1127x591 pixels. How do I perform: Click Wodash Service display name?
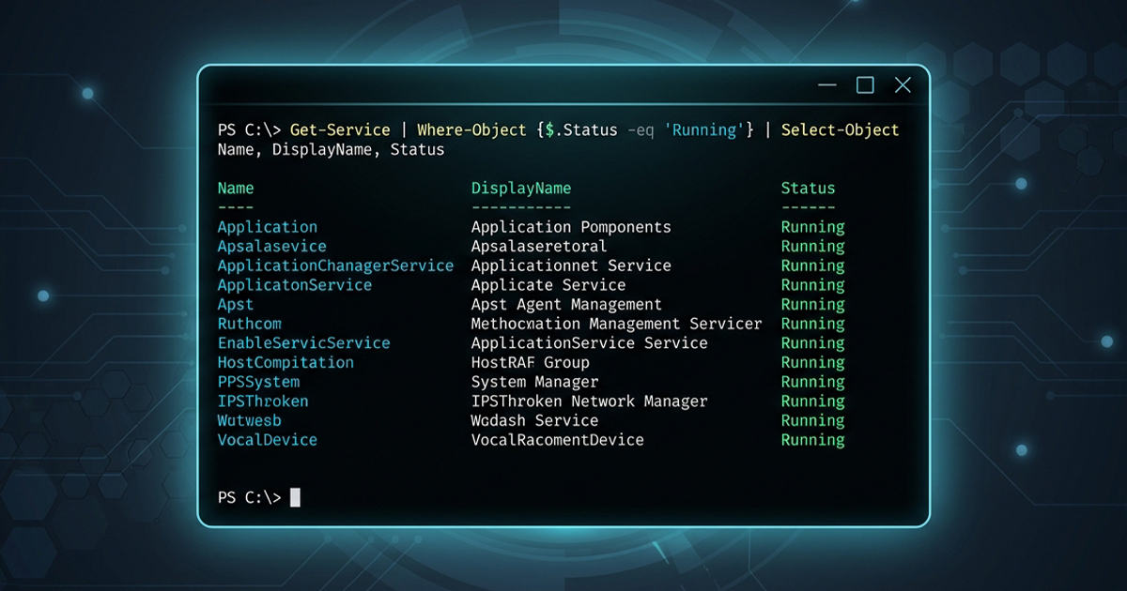[x=534, y=420]
